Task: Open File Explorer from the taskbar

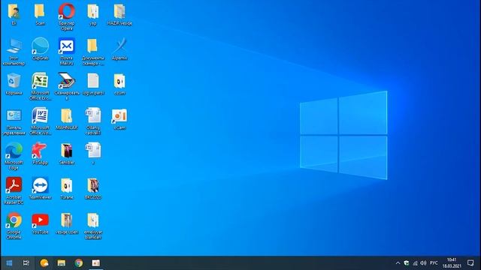Action: (62, 263)
